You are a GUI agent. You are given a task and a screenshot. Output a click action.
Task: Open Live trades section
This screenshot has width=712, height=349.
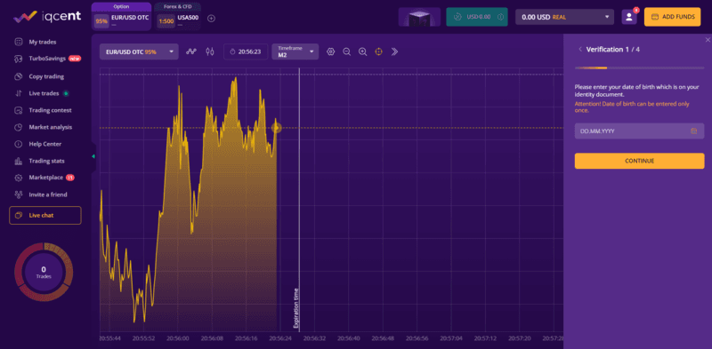point(44,93)
